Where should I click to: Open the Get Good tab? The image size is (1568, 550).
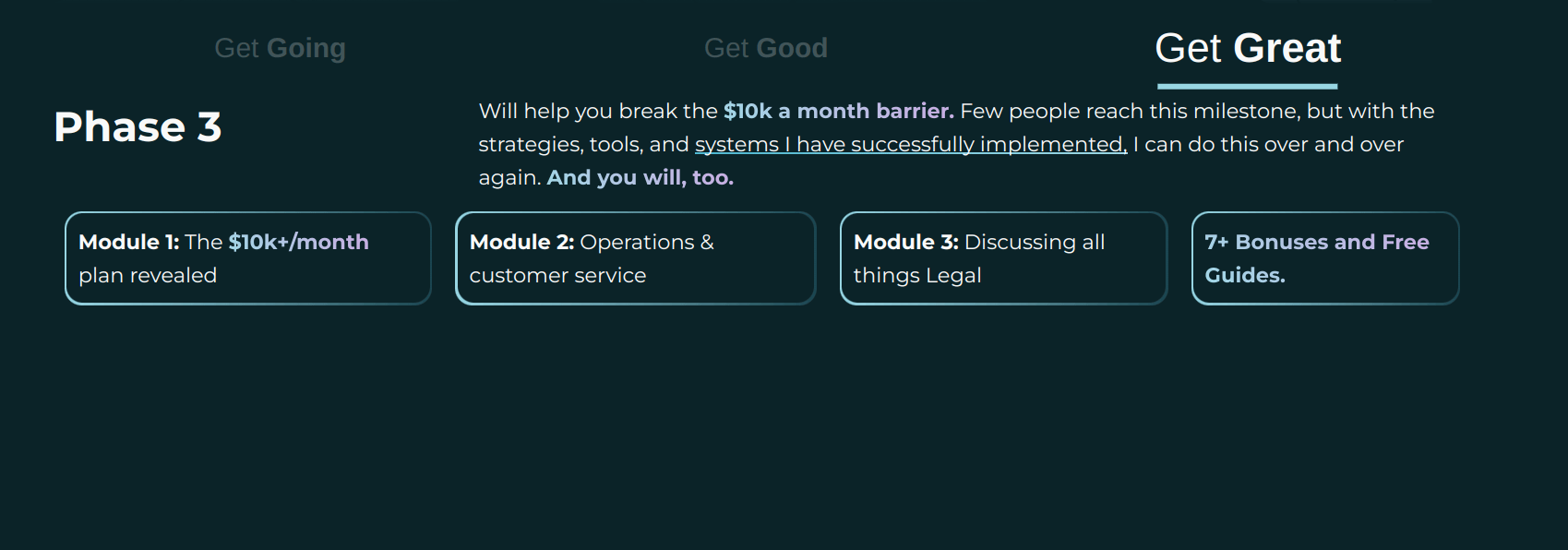click(765, 48)
